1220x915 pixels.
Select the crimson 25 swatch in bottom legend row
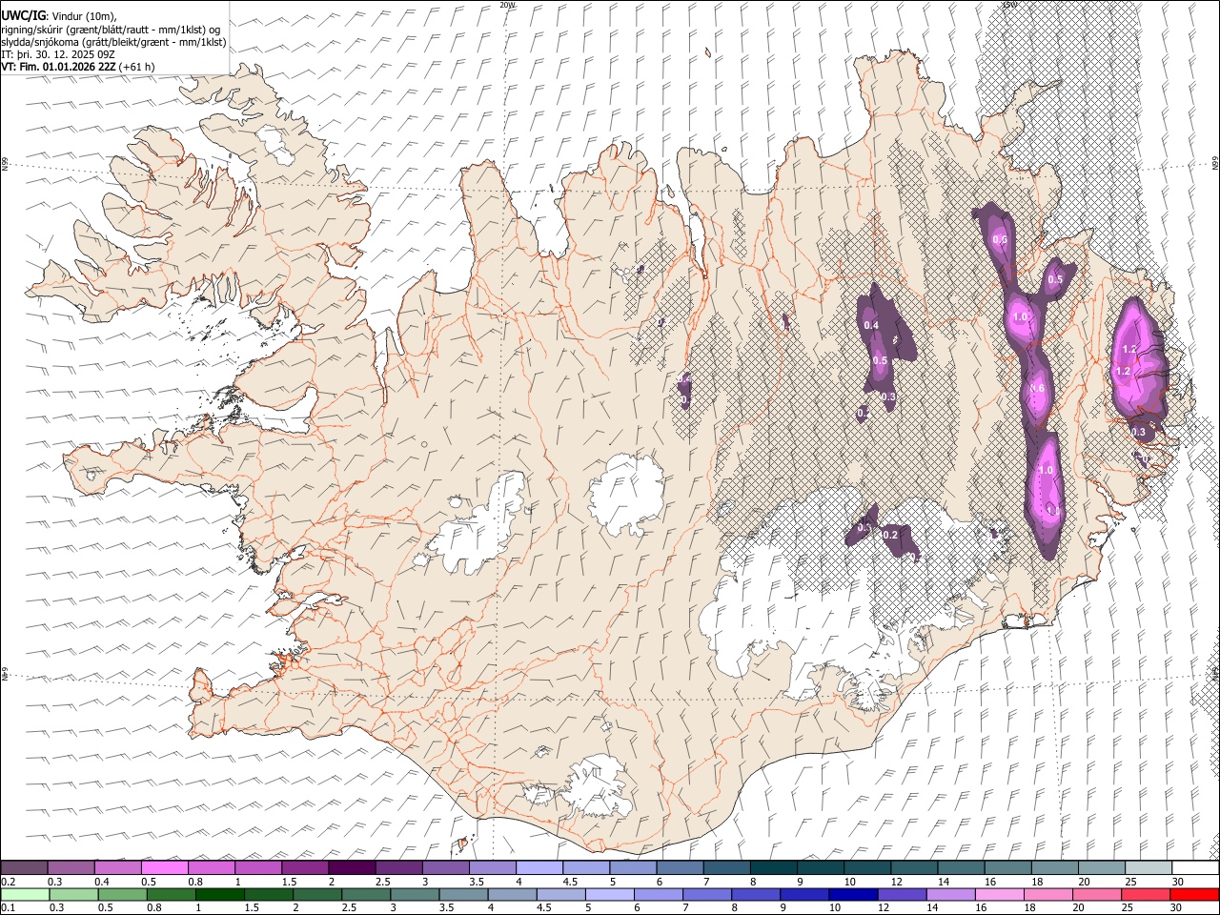(1146, 895)
